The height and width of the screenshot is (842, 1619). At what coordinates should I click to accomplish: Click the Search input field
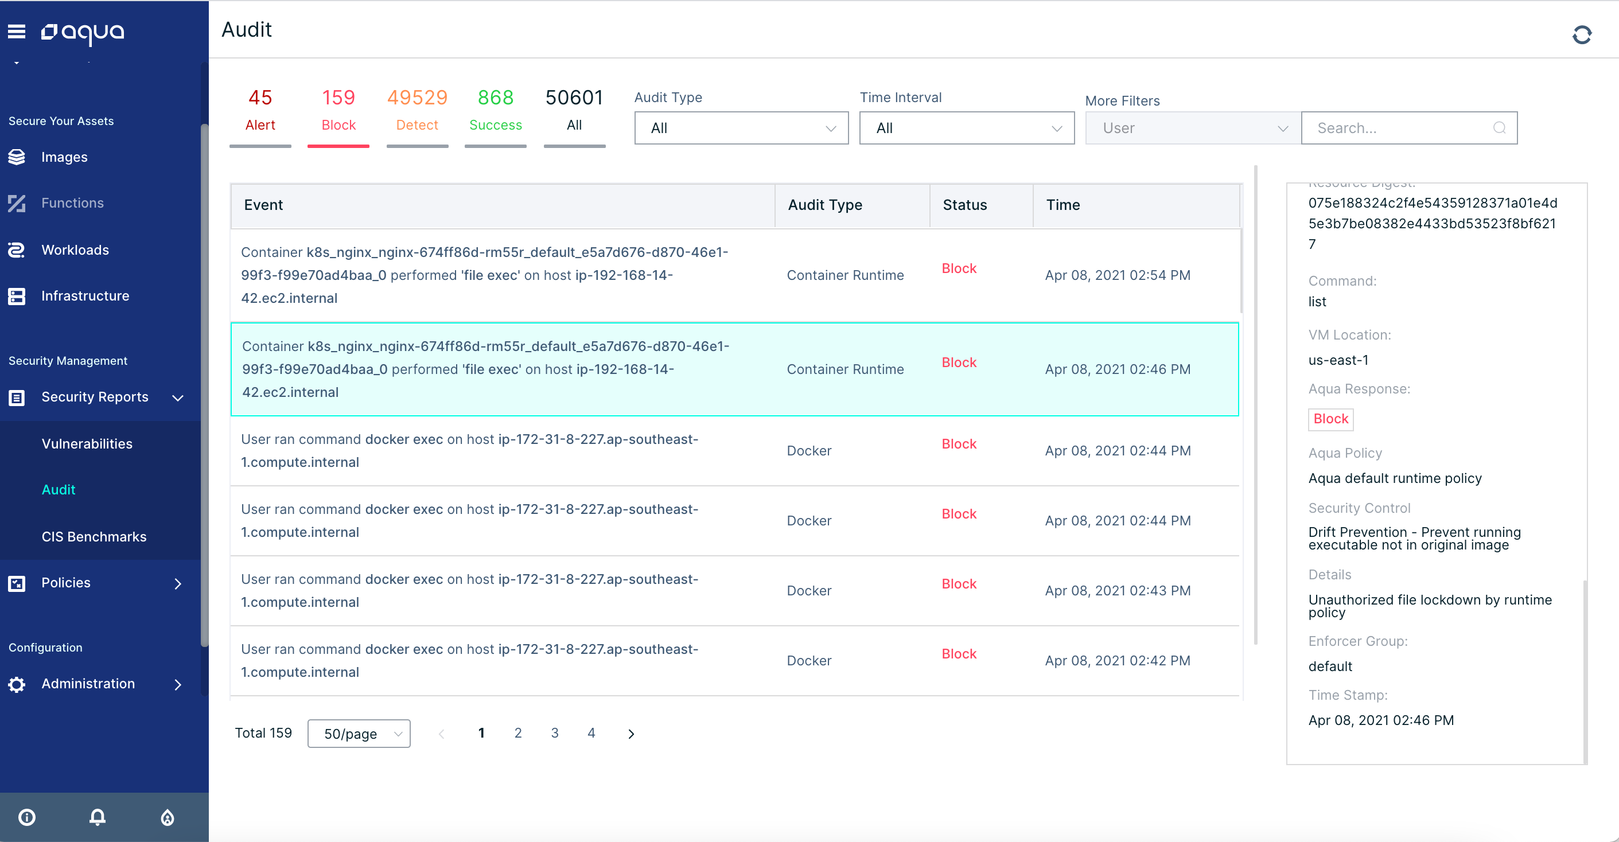[1409, 128]
